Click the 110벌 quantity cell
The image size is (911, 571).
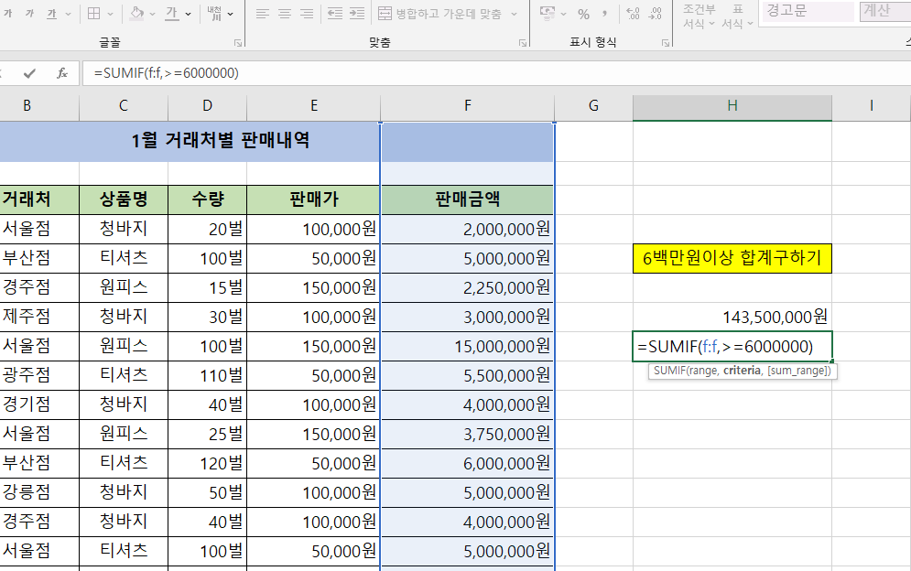click(x=208, y=376)
